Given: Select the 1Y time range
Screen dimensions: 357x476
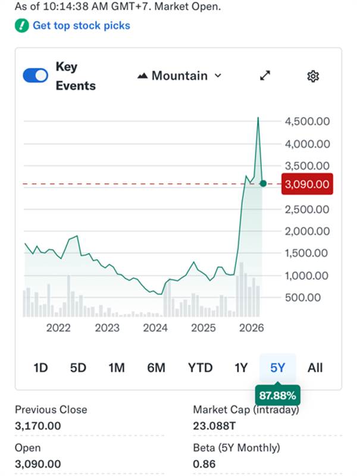Looking at the screenshot, I should [240, 368].
